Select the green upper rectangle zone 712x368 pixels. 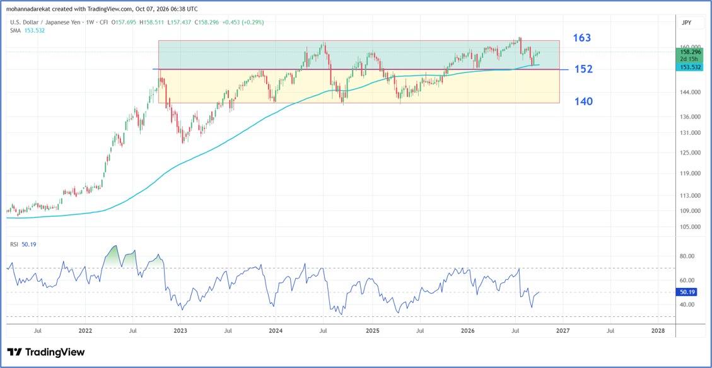359,54
